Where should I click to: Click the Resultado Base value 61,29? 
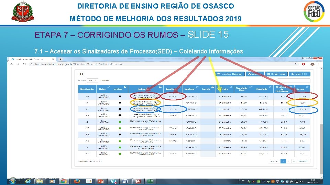244,103
